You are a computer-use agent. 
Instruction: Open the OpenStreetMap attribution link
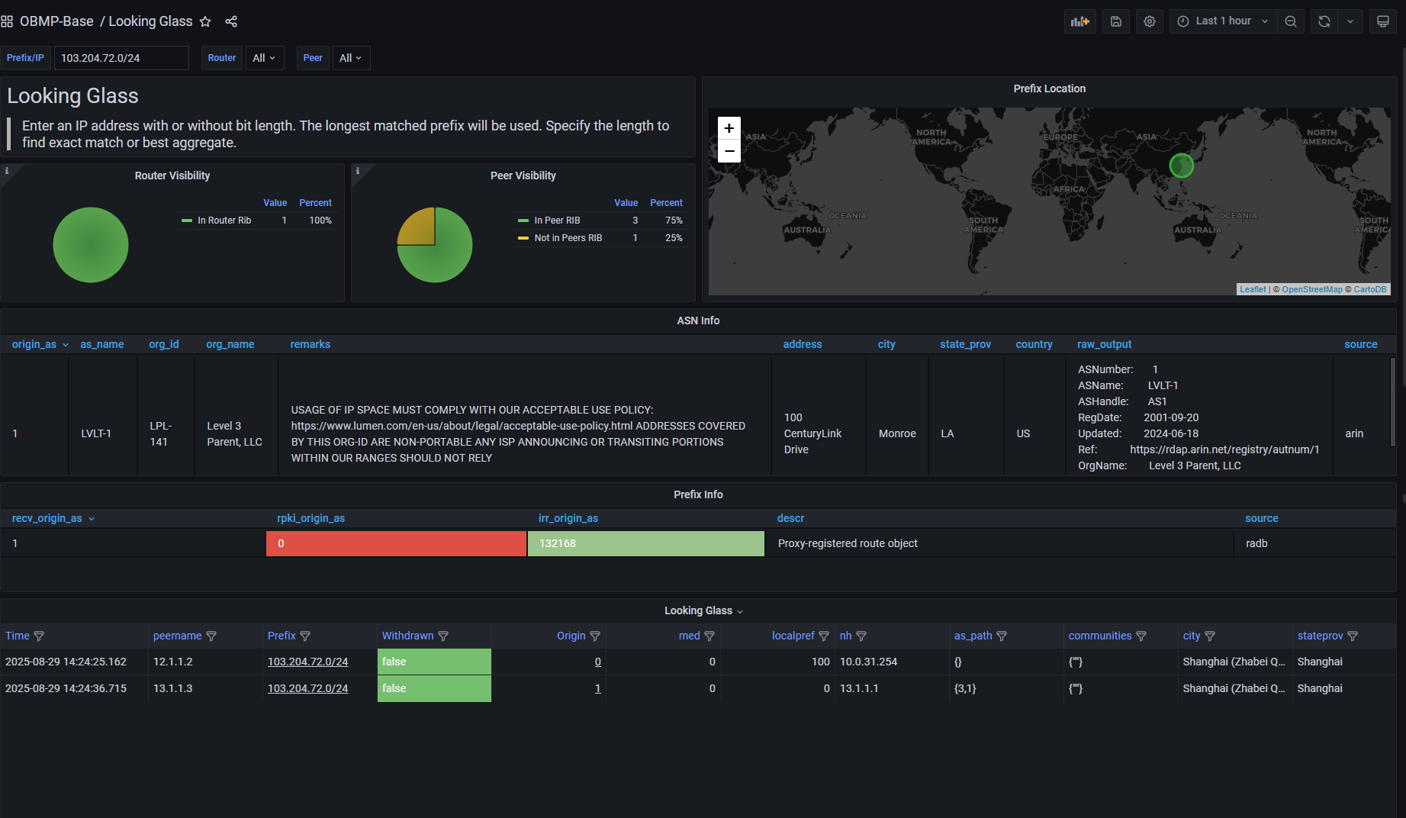[x=1311, y=289]
